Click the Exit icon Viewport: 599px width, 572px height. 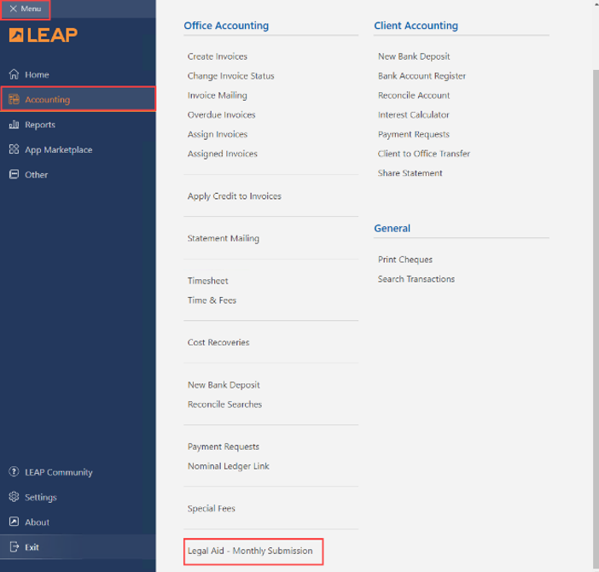[x=14, y=547]
